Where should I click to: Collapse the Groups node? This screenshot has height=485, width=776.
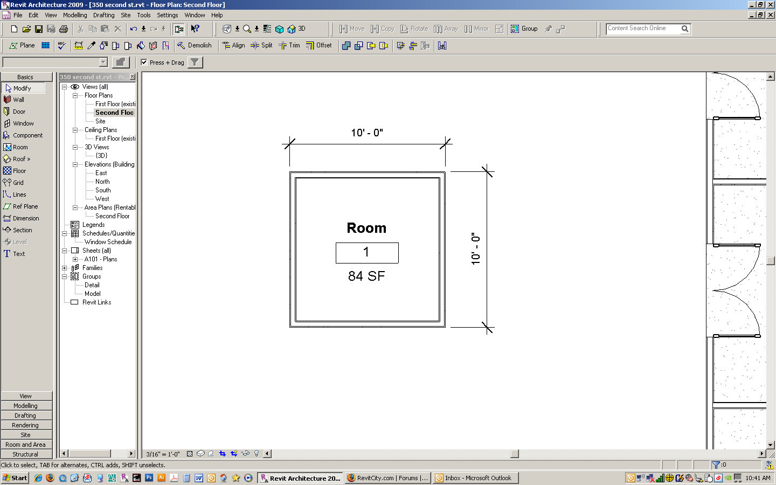point(65,276)
